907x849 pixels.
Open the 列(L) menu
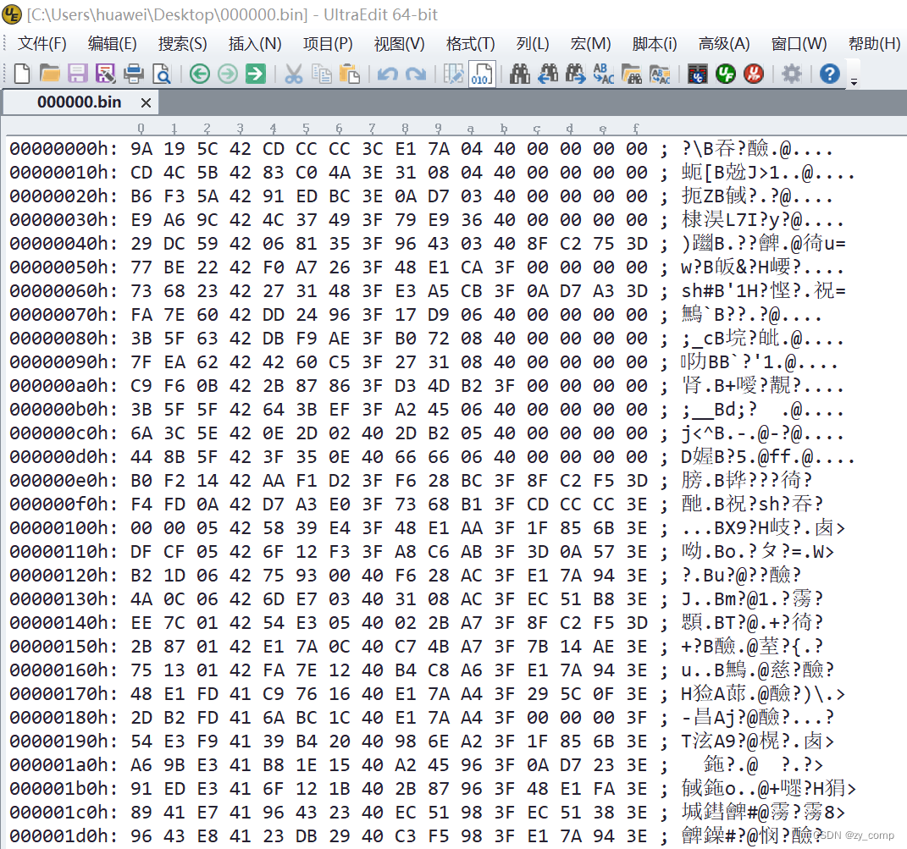[x=532, y=43]
